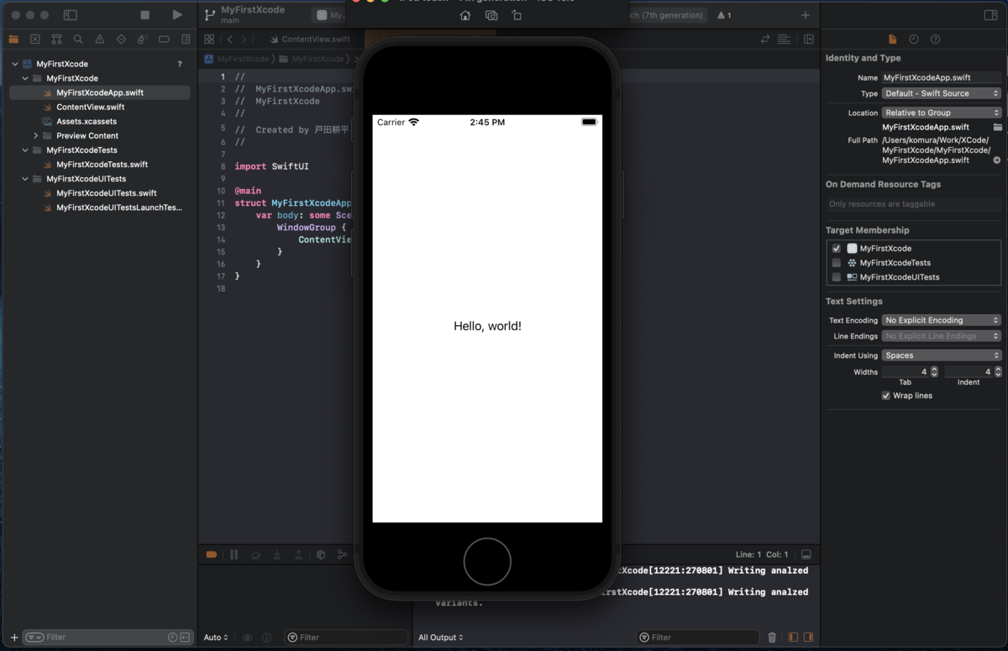
Task: Run the project with the play button
Action: (x=176, y=15)
